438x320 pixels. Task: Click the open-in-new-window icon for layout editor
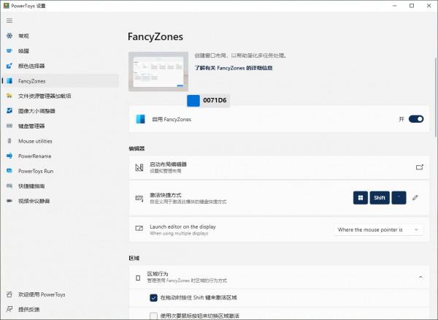tap(420, 167)
